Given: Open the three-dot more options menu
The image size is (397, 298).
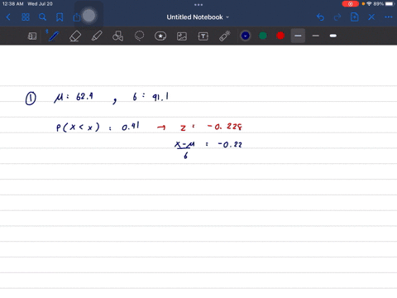Looking at the screenshot, I should click(x=389, y=17).
